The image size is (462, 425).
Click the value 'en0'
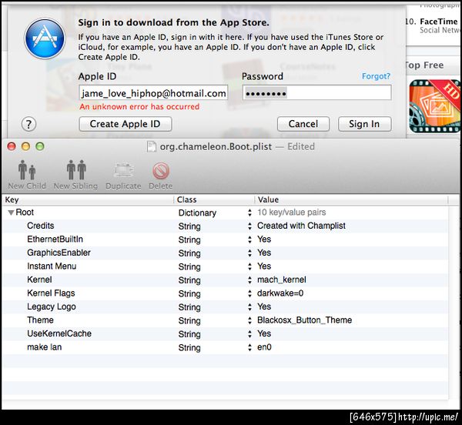(264, 347)
